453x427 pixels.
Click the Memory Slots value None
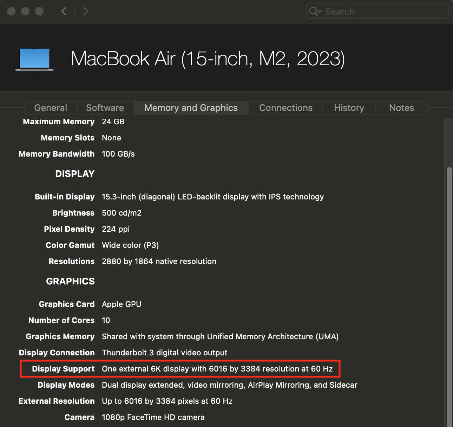point(111,138)
